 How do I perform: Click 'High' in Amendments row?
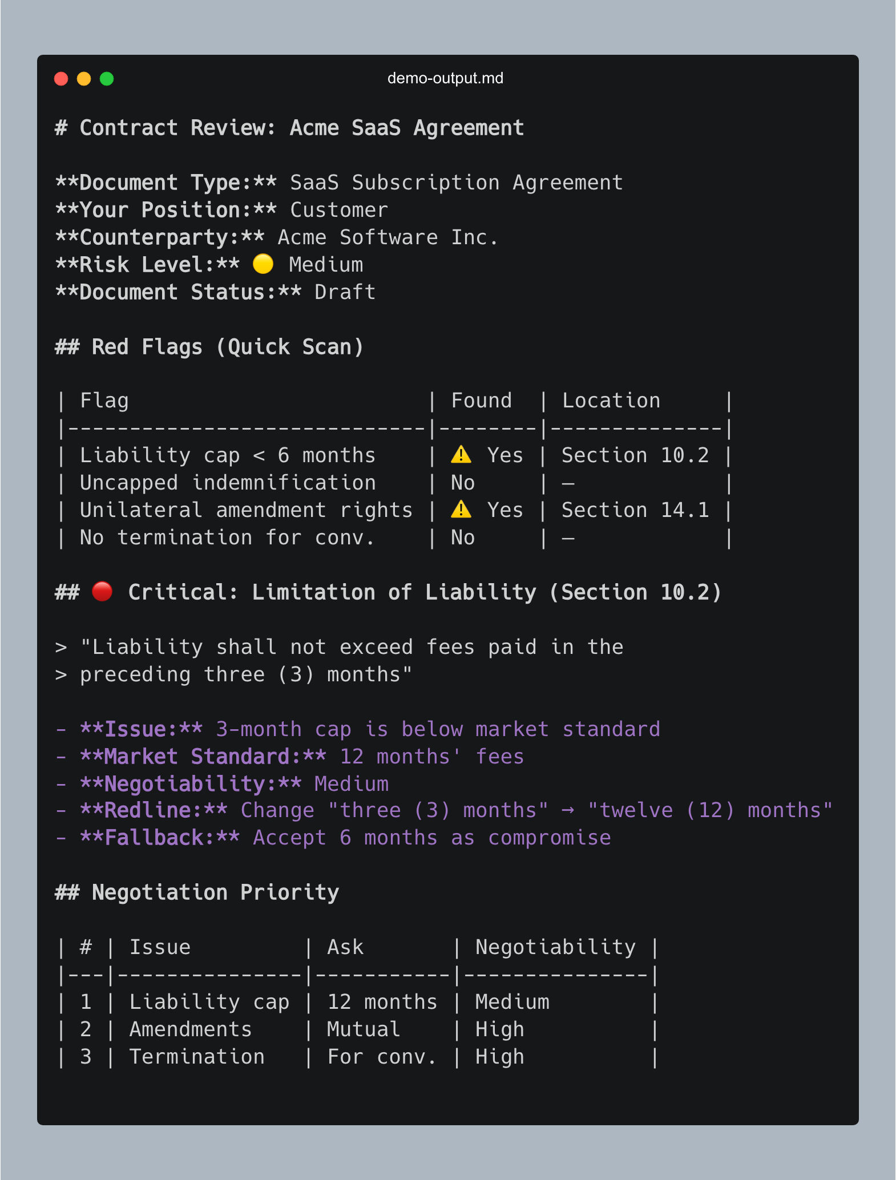click(x=500, y=1029)
